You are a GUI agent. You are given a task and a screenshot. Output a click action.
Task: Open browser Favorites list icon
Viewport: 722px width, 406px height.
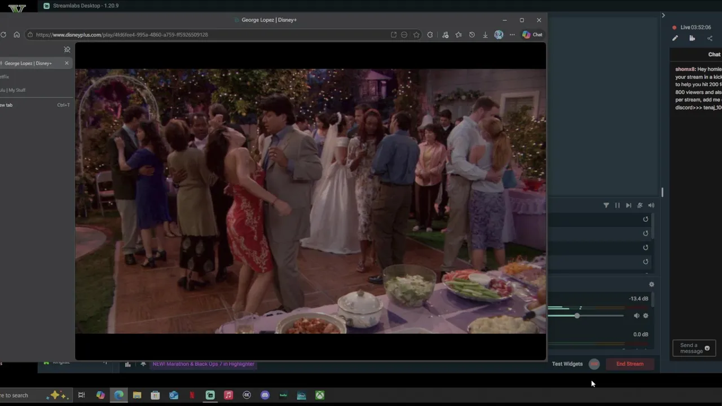click(458, 34)
